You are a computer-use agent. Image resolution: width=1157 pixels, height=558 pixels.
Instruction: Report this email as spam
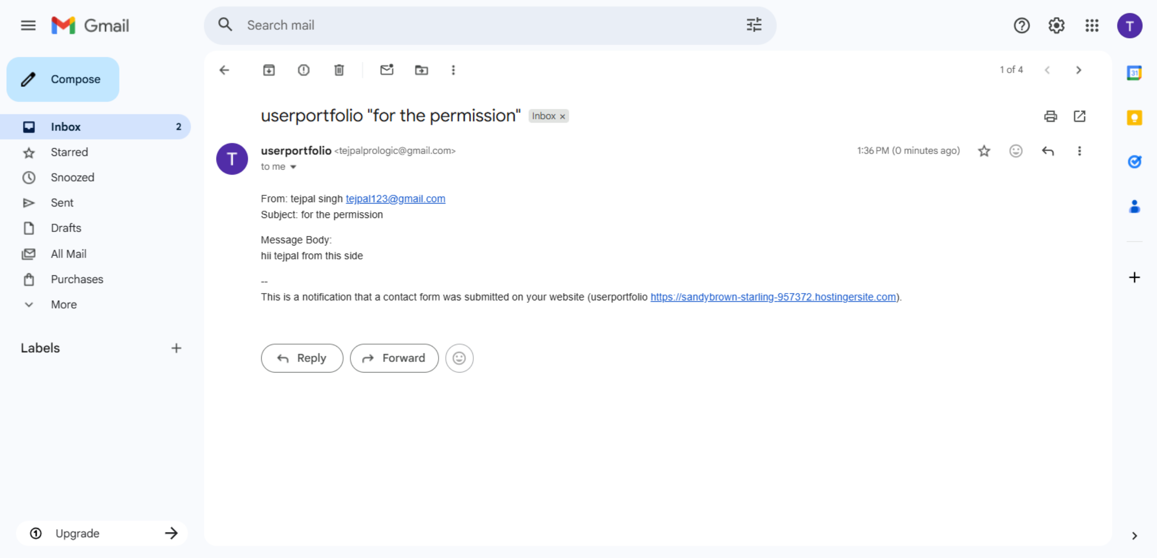(x=303, y=70)
